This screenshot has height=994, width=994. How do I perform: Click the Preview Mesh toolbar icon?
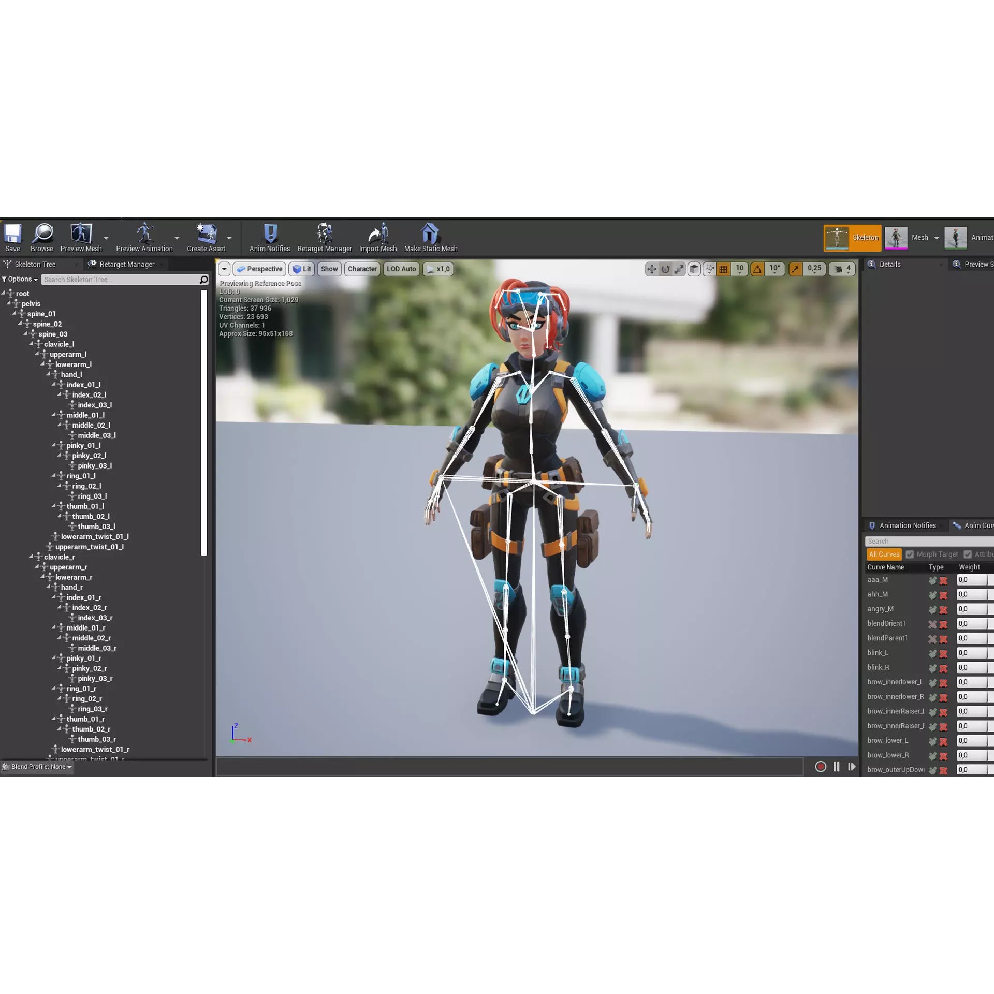(80, 237)
